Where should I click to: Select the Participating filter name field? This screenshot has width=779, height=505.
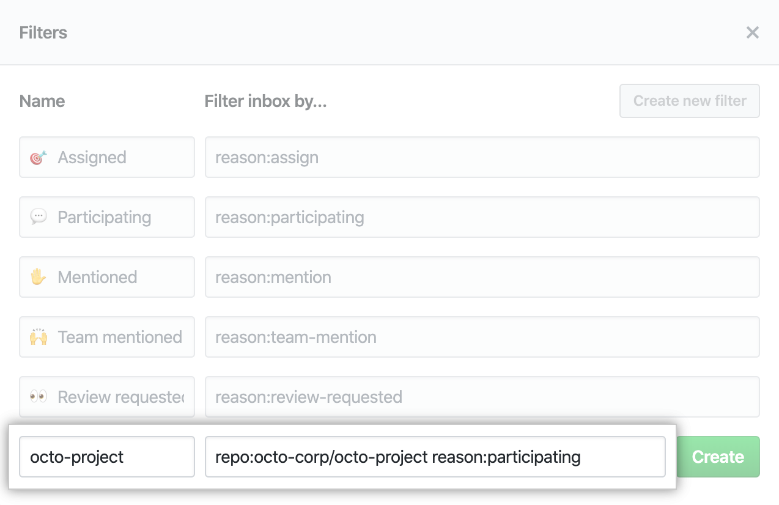point(116,217)
